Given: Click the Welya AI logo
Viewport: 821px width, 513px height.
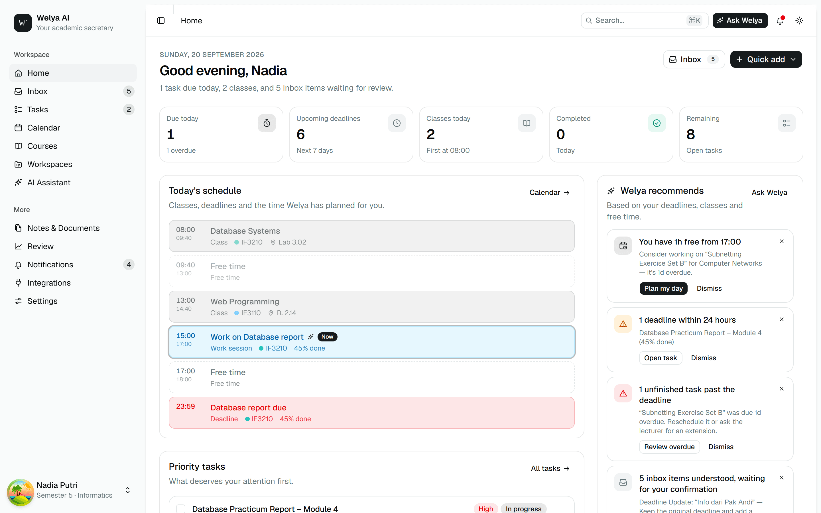Looking at the screenshot, I should point(23,23).
